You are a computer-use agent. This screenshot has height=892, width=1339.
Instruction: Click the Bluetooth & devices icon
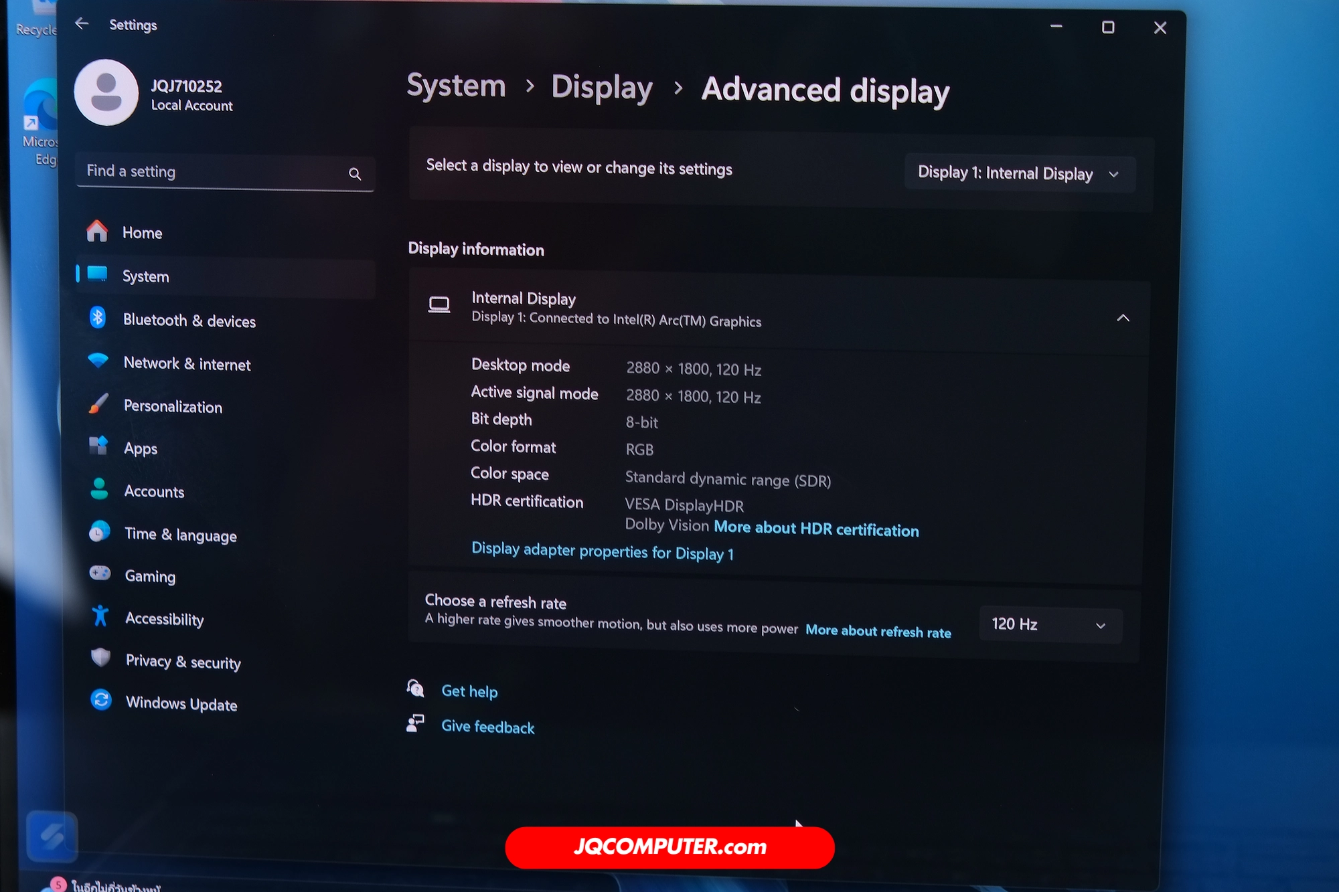(98, 318)
